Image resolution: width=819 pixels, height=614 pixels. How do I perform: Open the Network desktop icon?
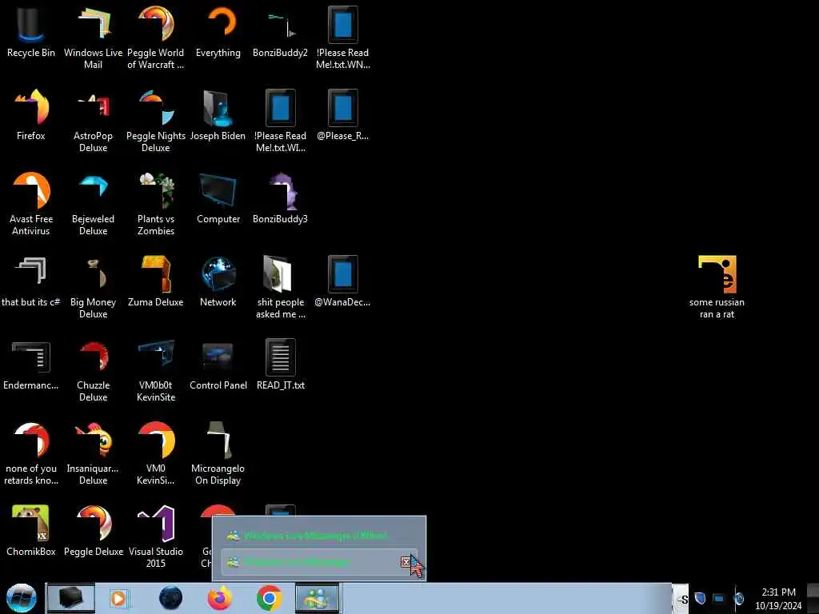point(218,281)
